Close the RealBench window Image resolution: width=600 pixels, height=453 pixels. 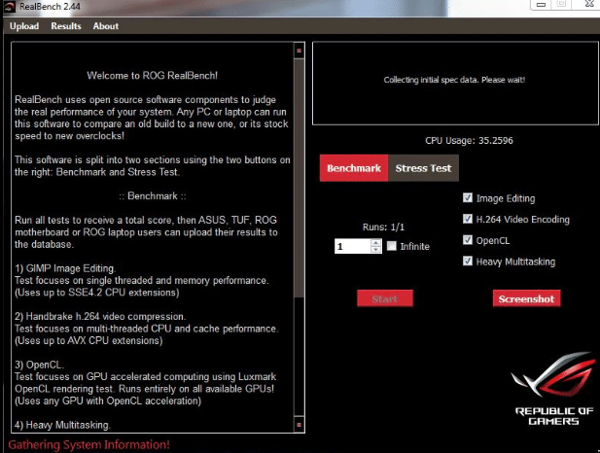[x=589, y=4]
